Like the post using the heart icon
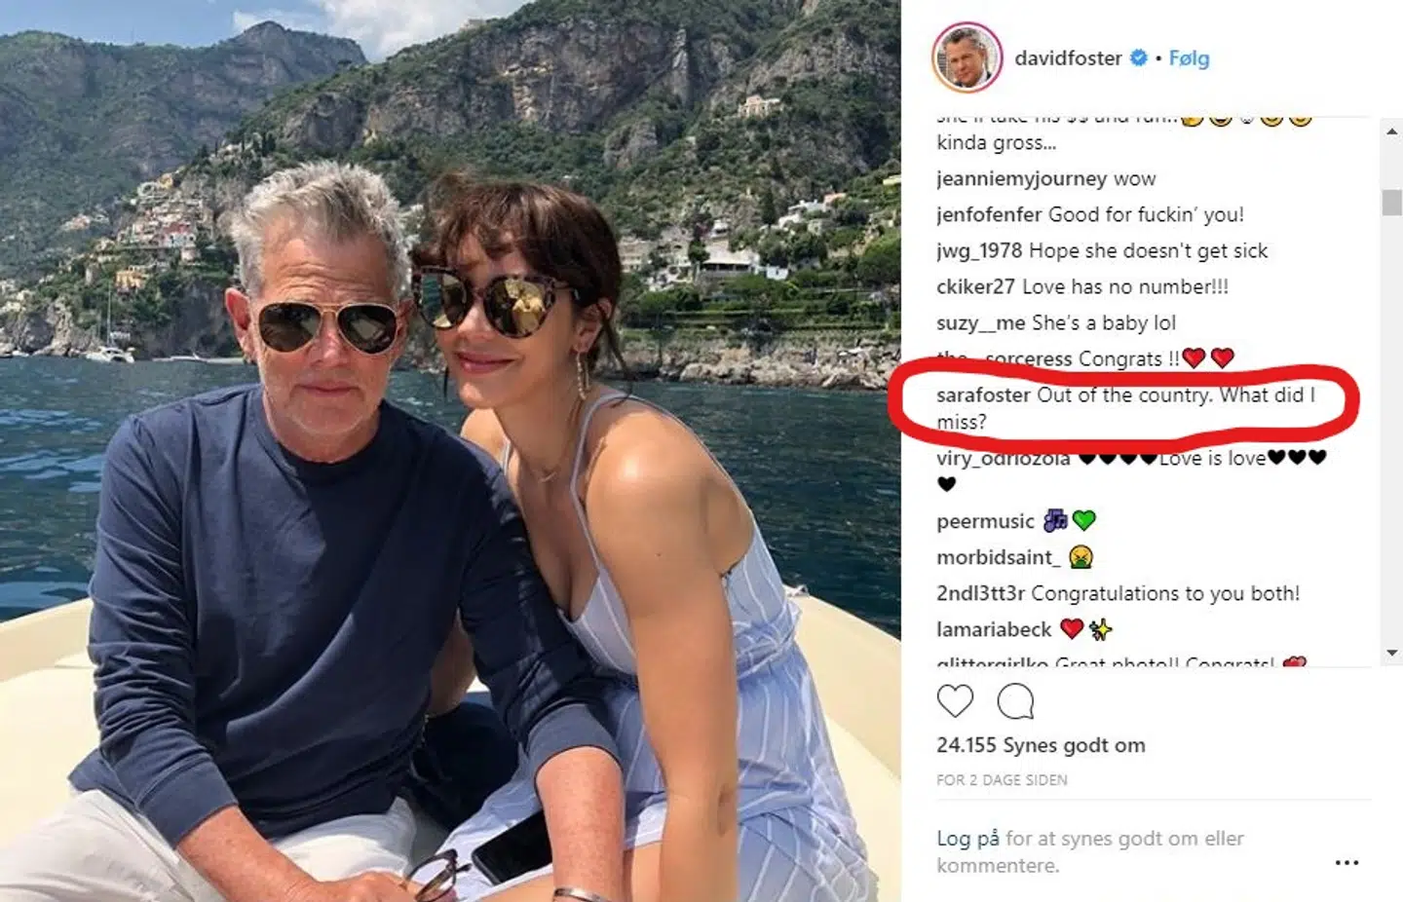Viewport: 1403px width, 902px height. point(954,700)
